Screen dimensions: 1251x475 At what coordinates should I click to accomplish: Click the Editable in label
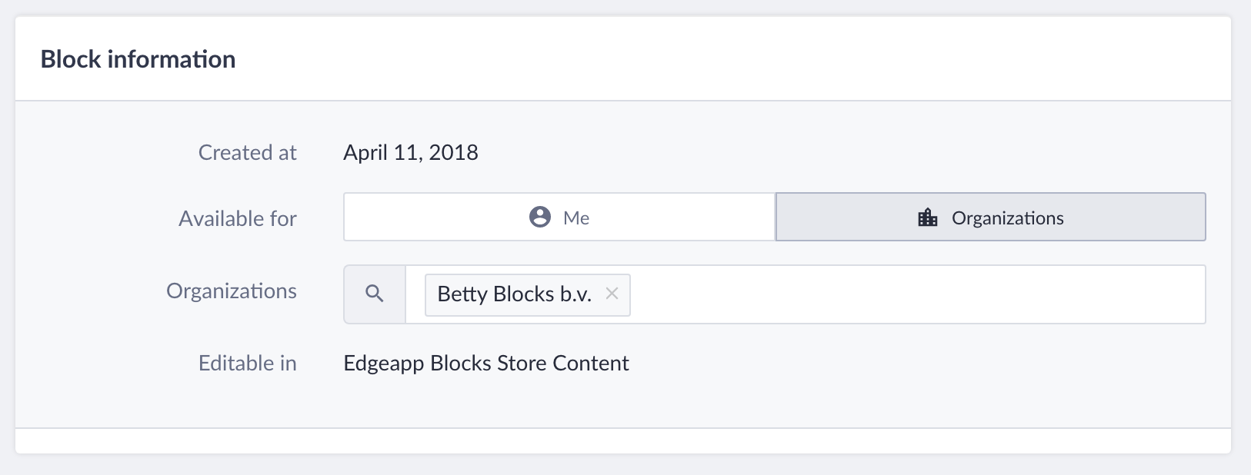pos(248,363)
